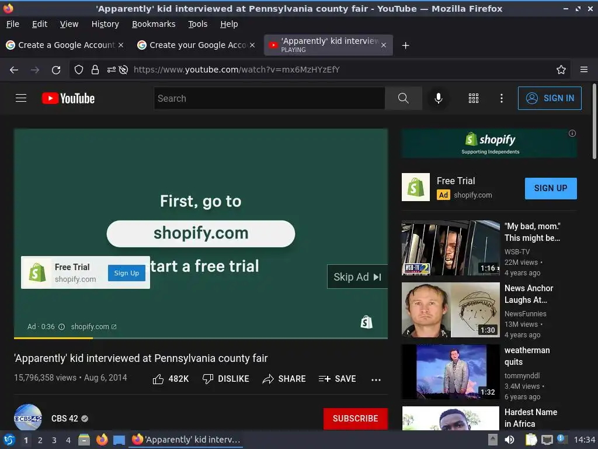Image resolution: width=598 pixels, height=449 pixels.
Task: Open the Tools menu
Action: [x=197, y=24]
